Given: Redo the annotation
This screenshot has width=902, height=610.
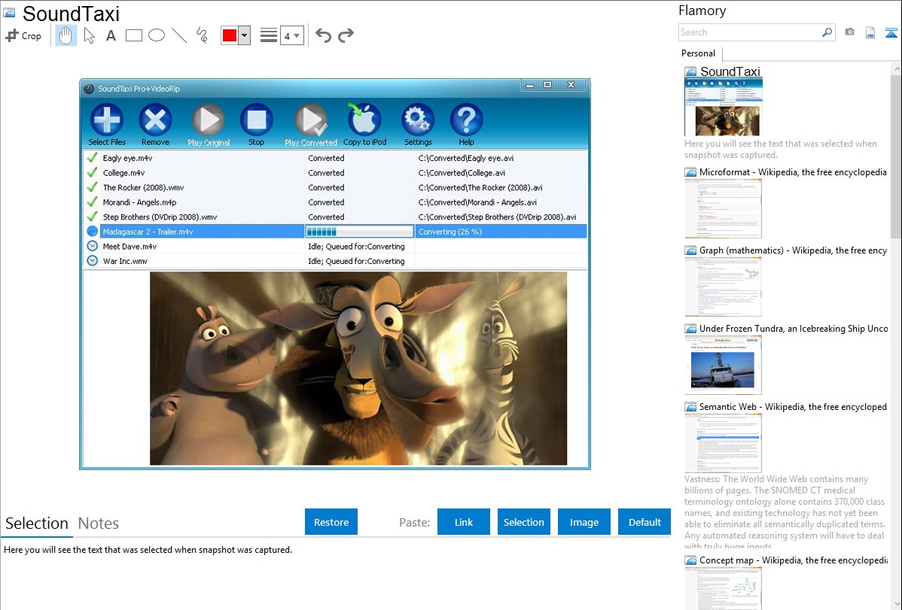Looking at the screenshot, I should point(346,35).
